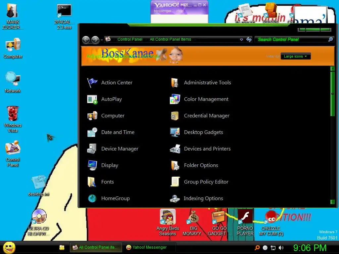Click the Back navigation button
This screenshot has width=339, height=254.
click(86, 40)
